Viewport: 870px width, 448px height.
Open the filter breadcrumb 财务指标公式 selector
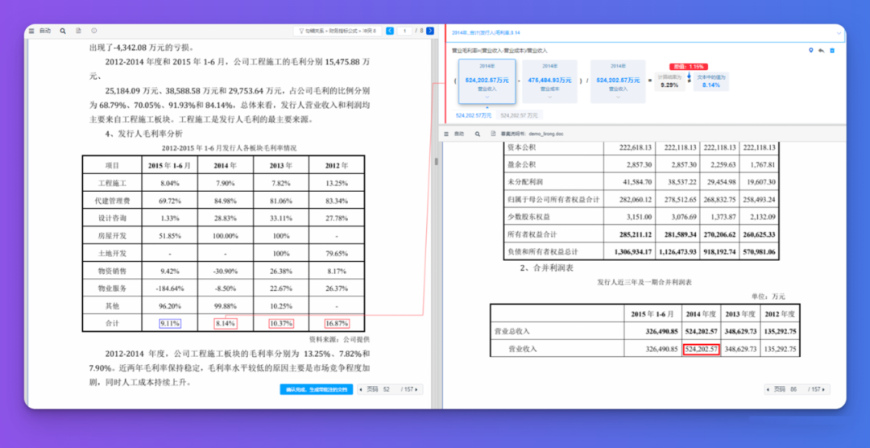click(338, 31)
